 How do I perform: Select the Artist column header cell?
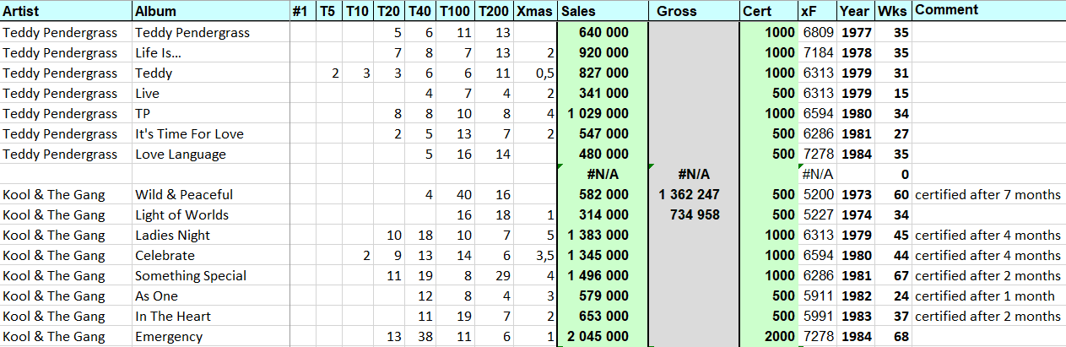pos(66,11)
